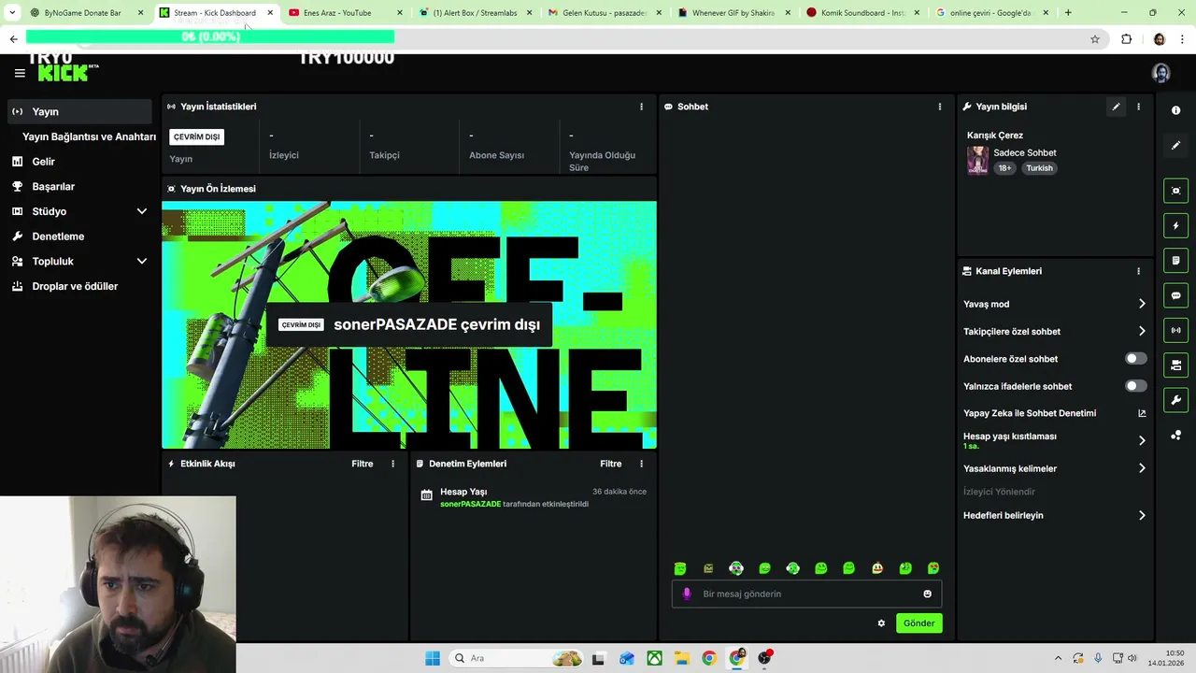1196x673 pixels.
Task: Click the Windows Start button
Action: 433,658
